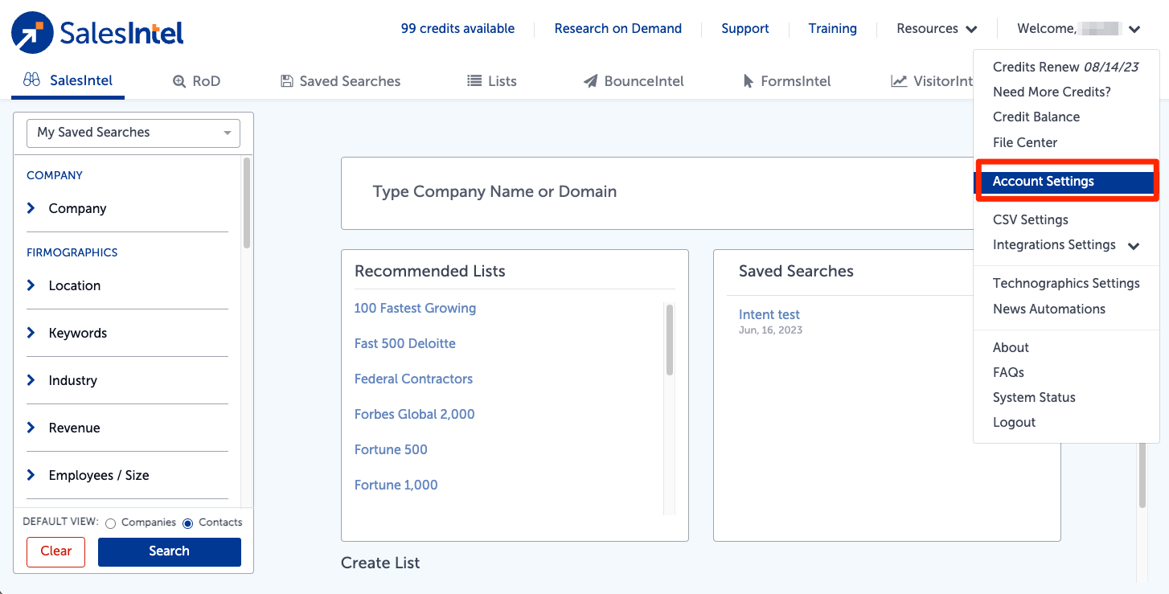Image resolution: width=1169 pixels, height=594 pixels.
Task: Click the filter sidebar scrollbar
Action: coord(247,203)
